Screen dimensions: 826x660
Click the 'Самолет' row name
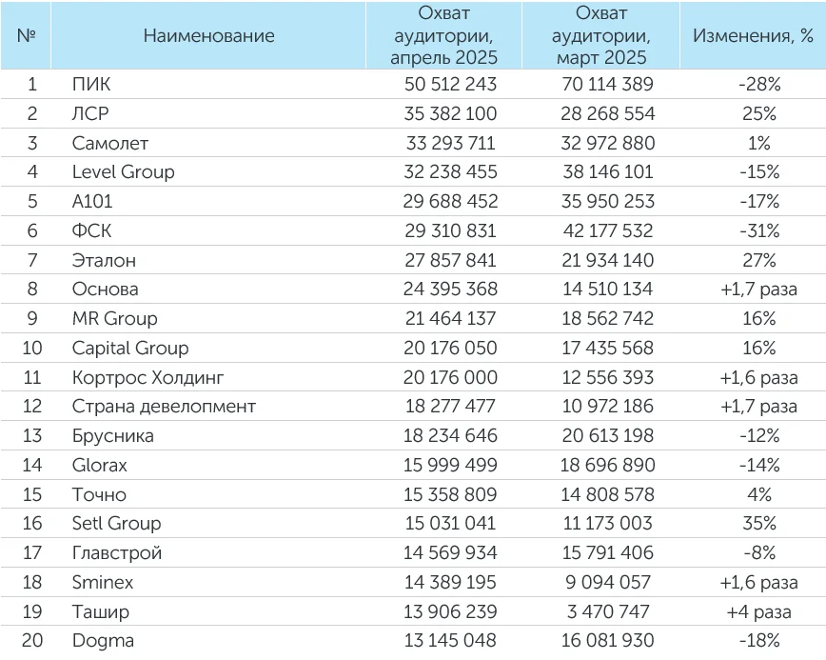[110, 143]
